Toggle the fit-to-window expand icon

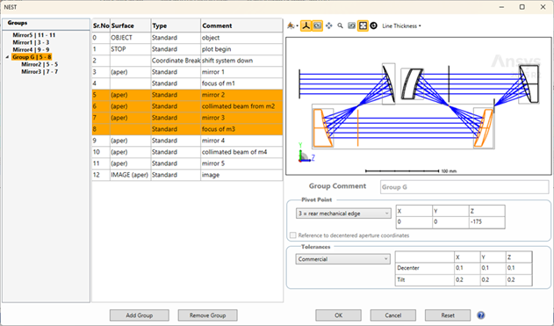pos(363,25)
